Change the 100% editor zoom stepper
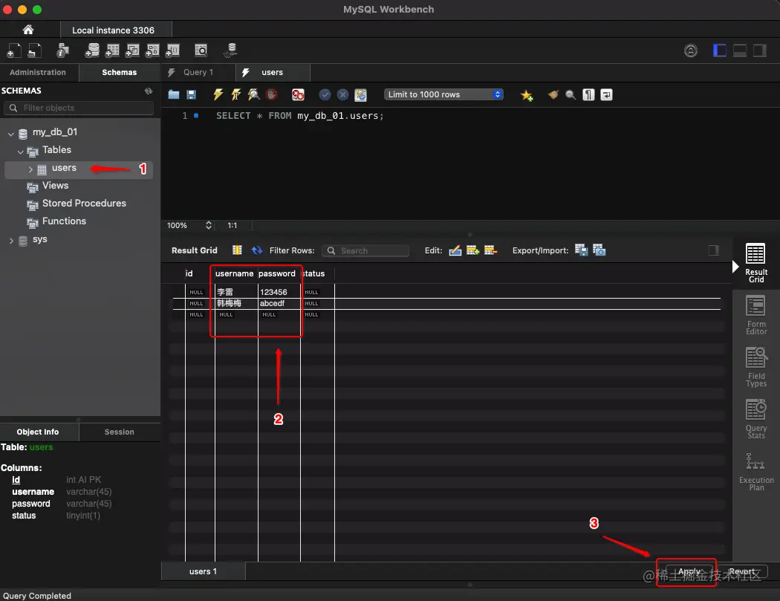This screenshot has height=601, width=780. point(209,225)
